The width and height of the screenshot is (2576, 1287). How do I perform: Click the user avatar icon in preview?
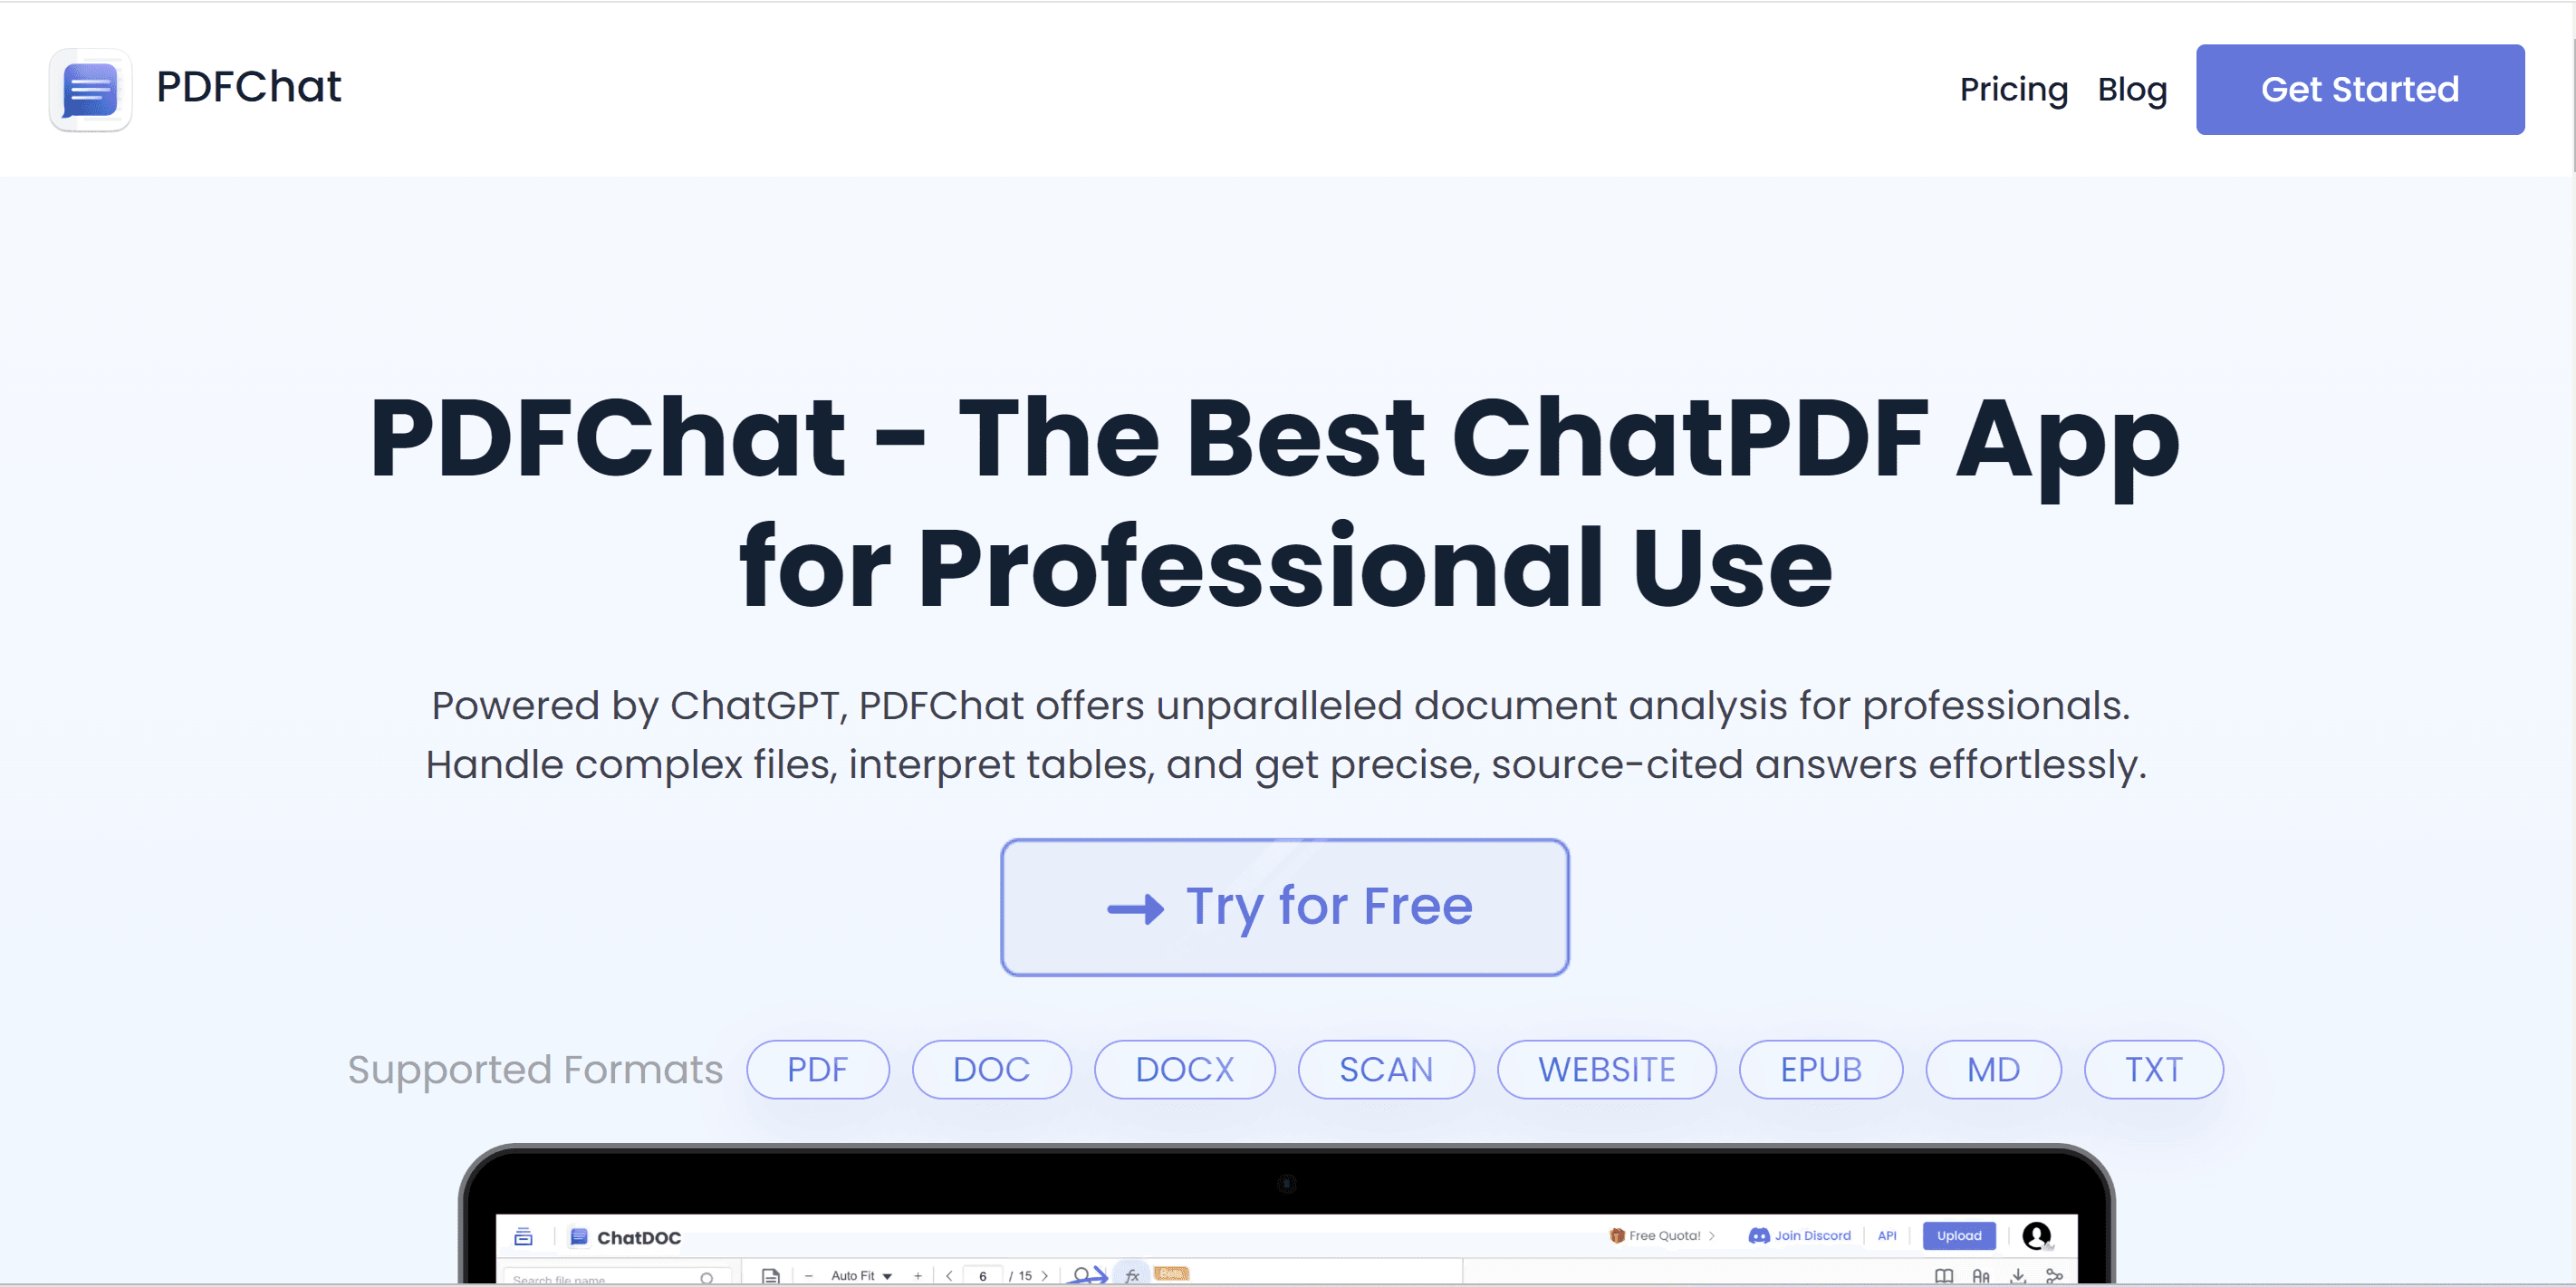point(2037,1235)
